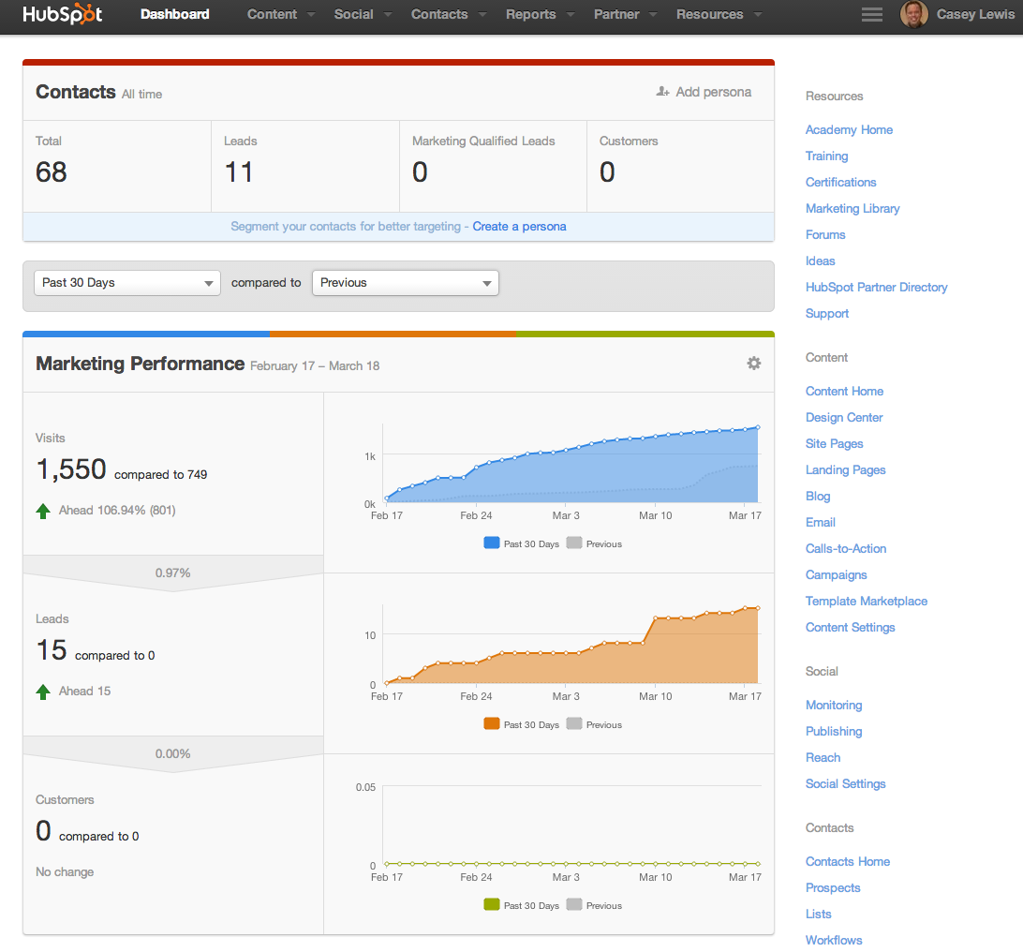This screenshot has height=952, width=1023.
Task: Toggle Previous legend in leads chart
Action: click(594, 724)
